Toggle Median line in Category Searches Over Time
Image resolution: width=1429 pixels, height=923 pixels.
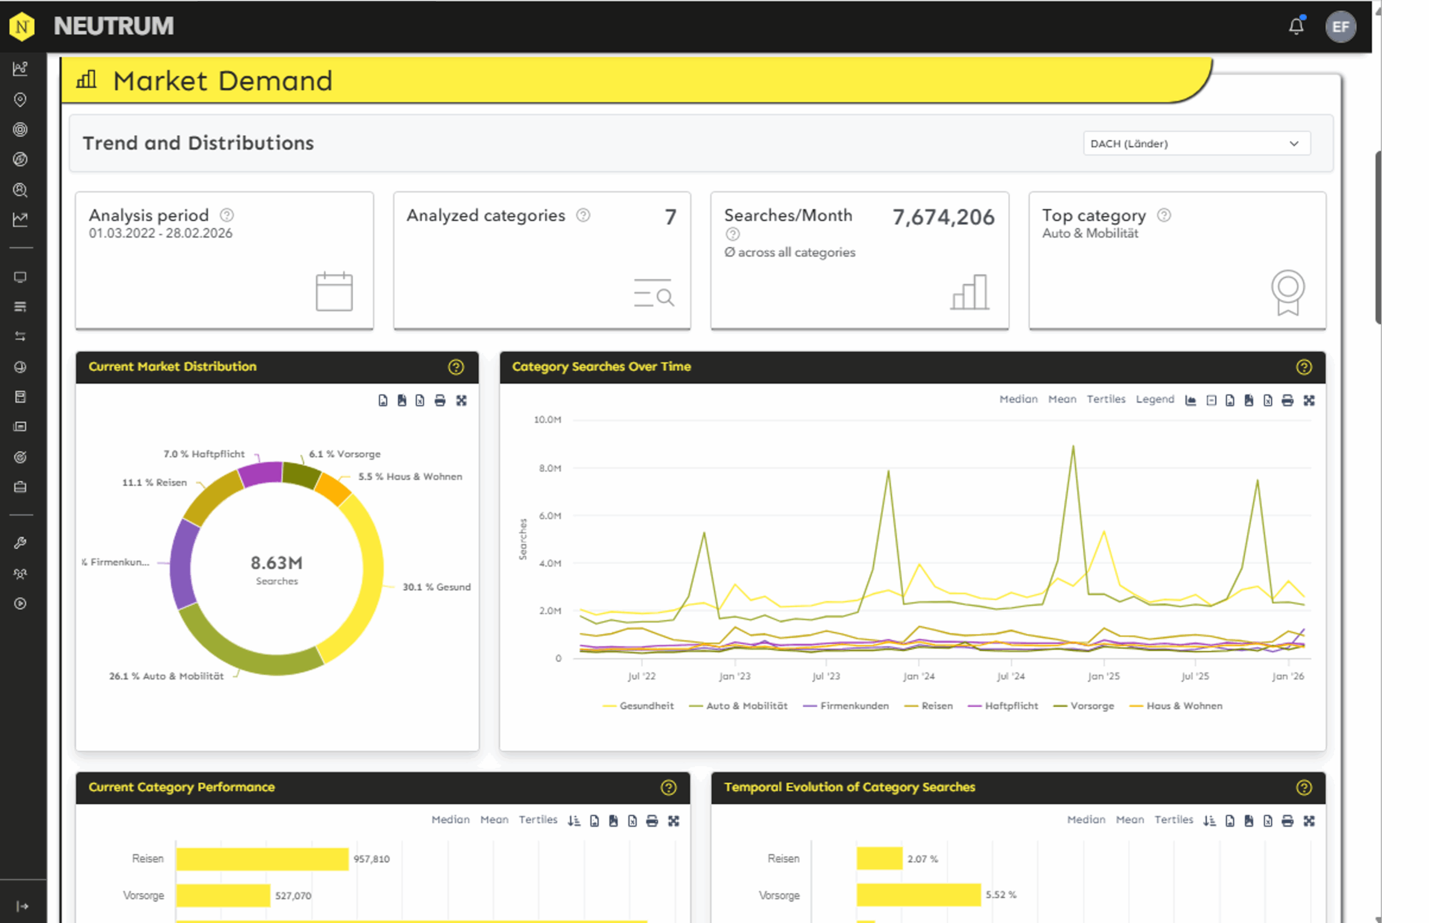click(1018, 399)
